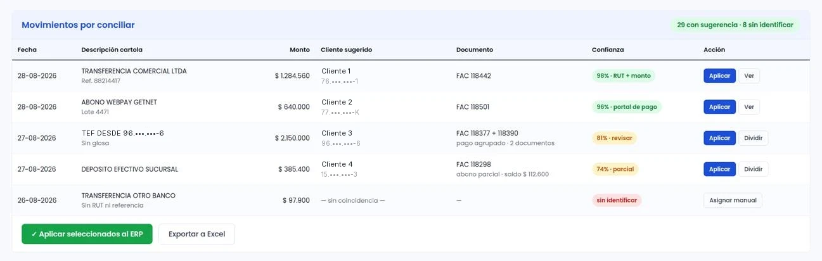Click Dividir for FAC 118298 row

753,169
